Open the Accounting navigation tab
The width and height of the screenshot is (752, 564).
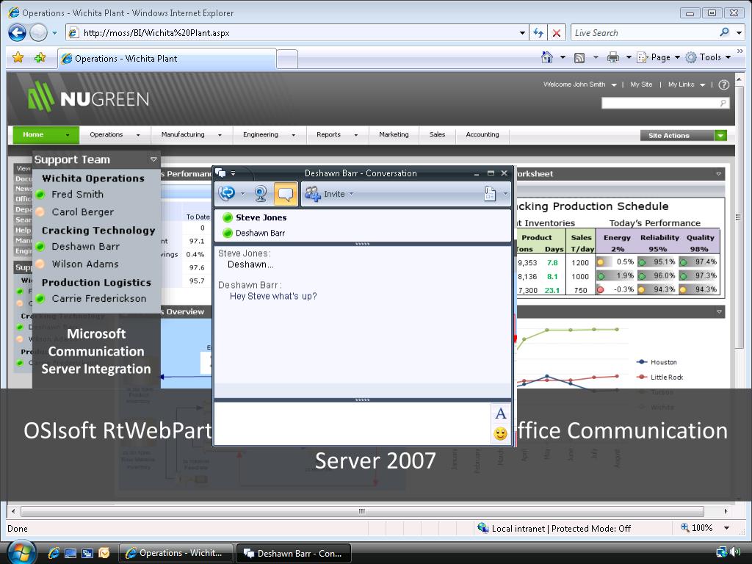[x=482, y=135]
